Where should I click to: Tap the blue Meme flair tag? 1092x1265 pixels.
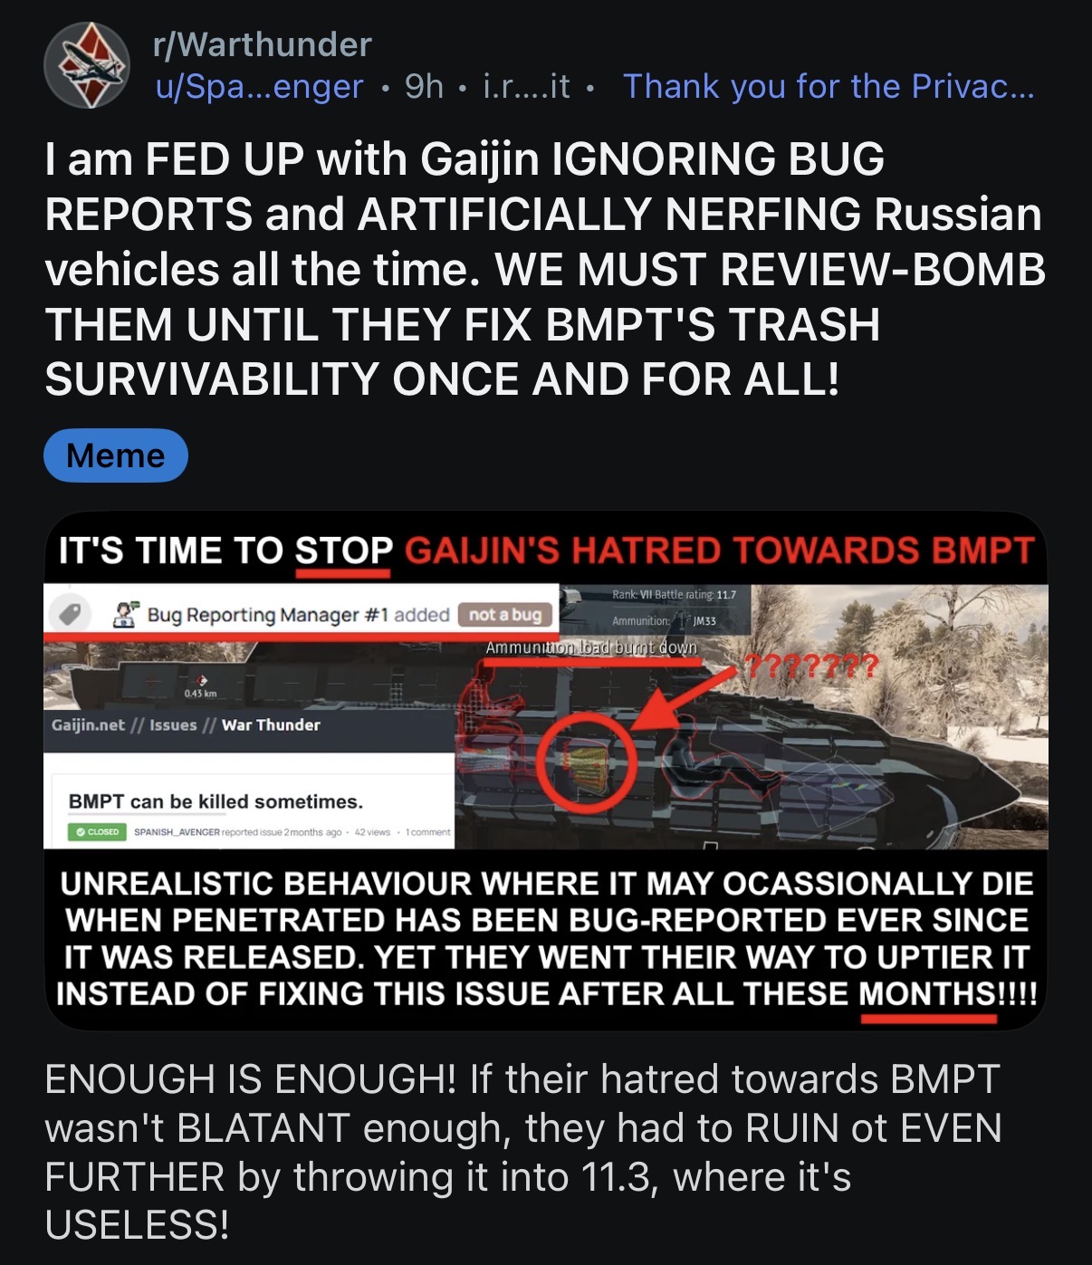point(116,455)
